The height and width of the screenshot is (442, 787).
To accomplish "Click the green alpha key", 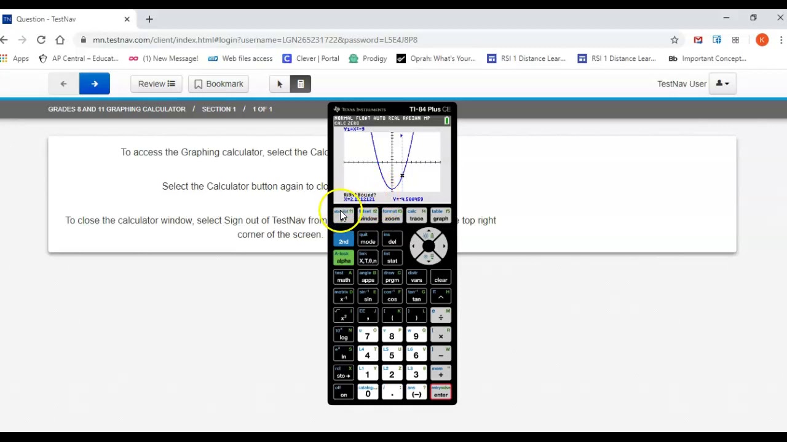I will point(343,258).
